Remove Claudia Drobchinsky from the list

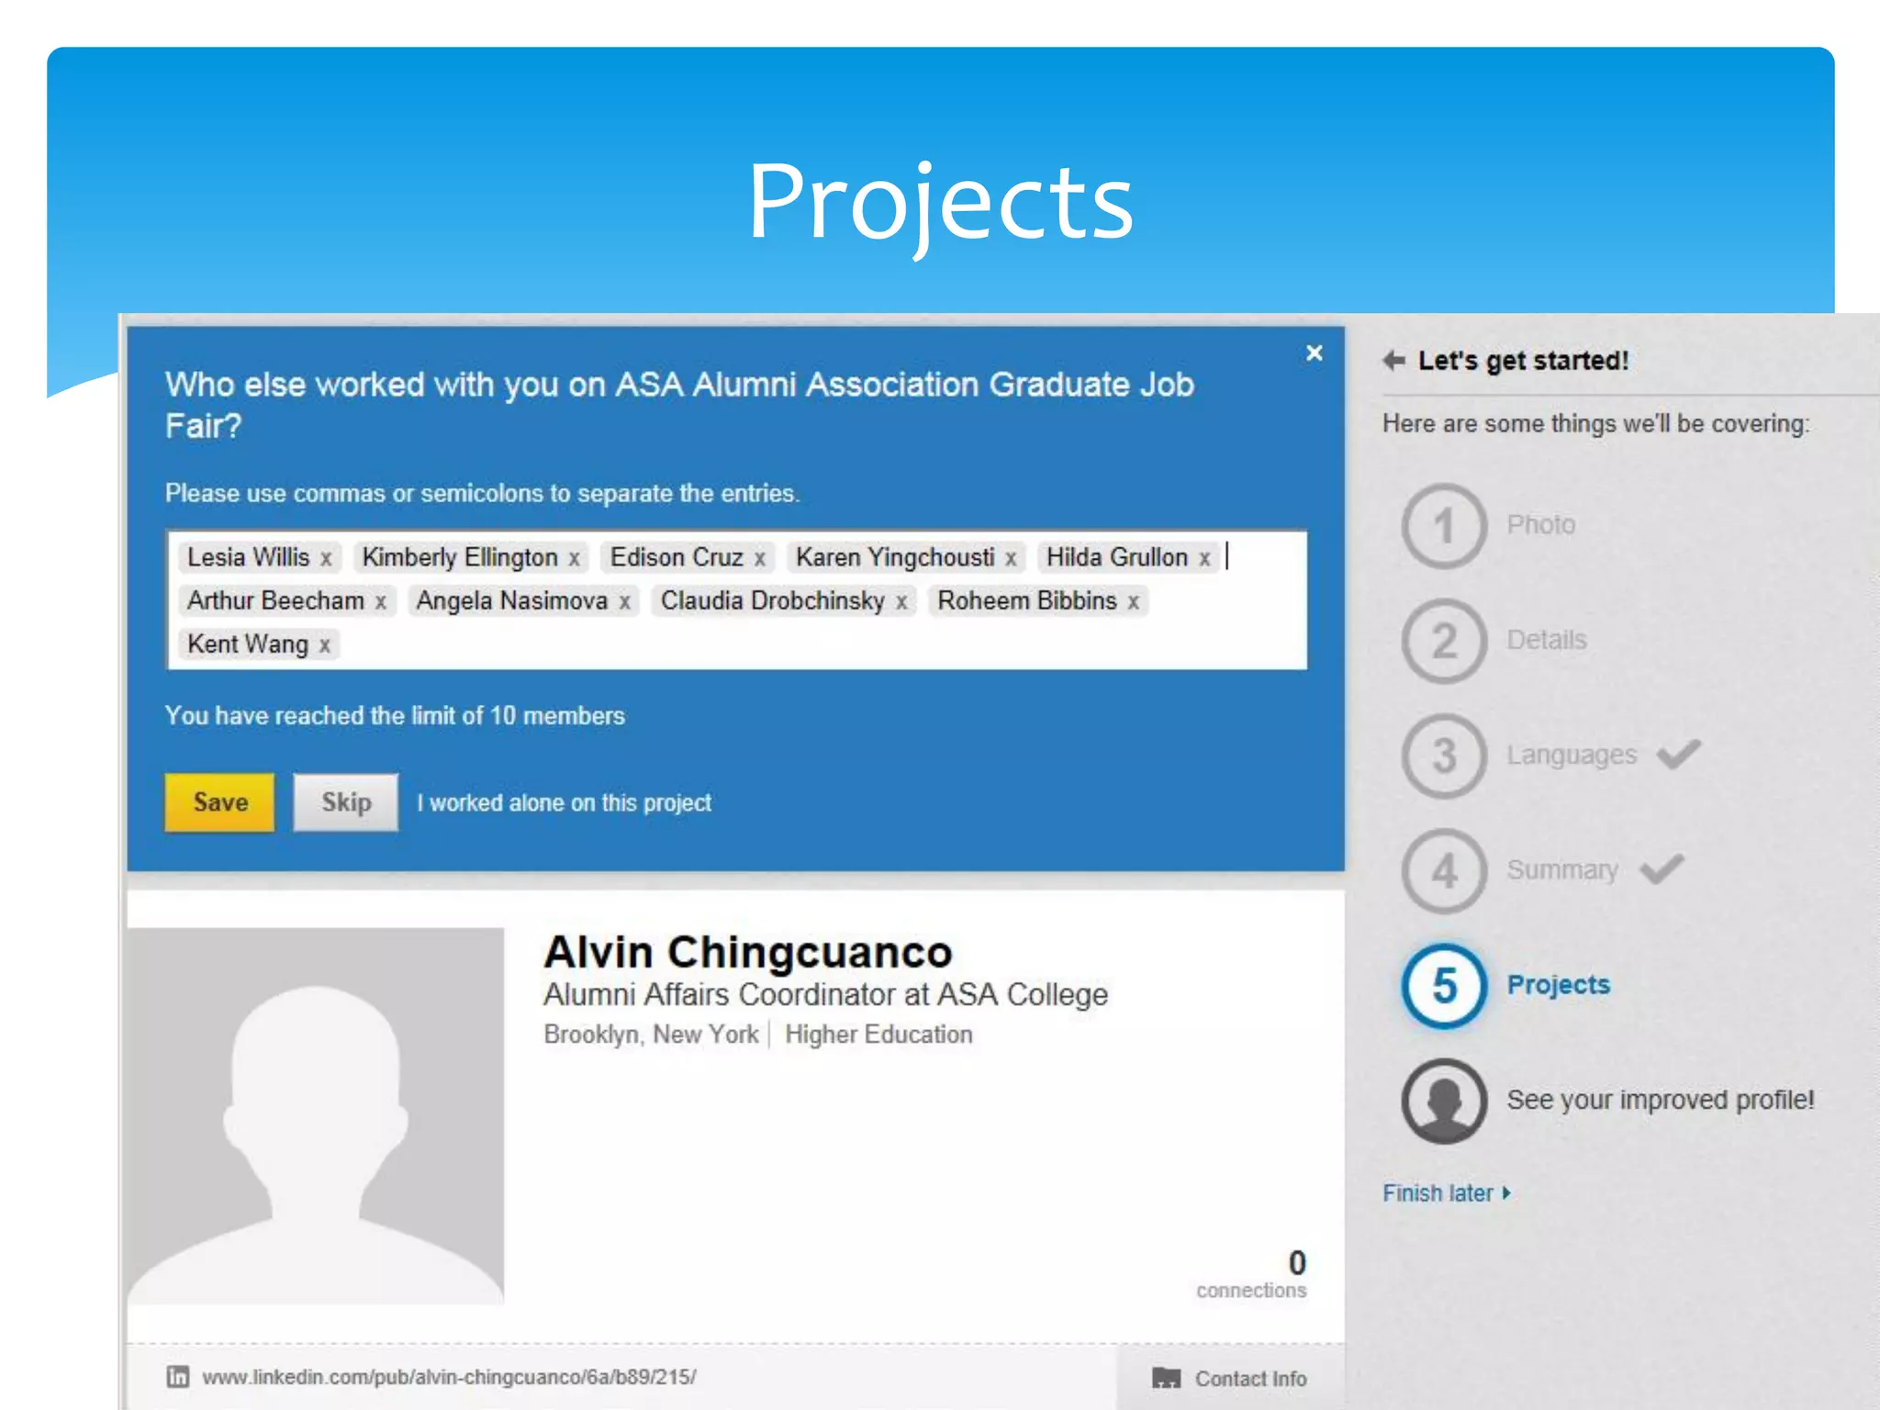[901, 602]
